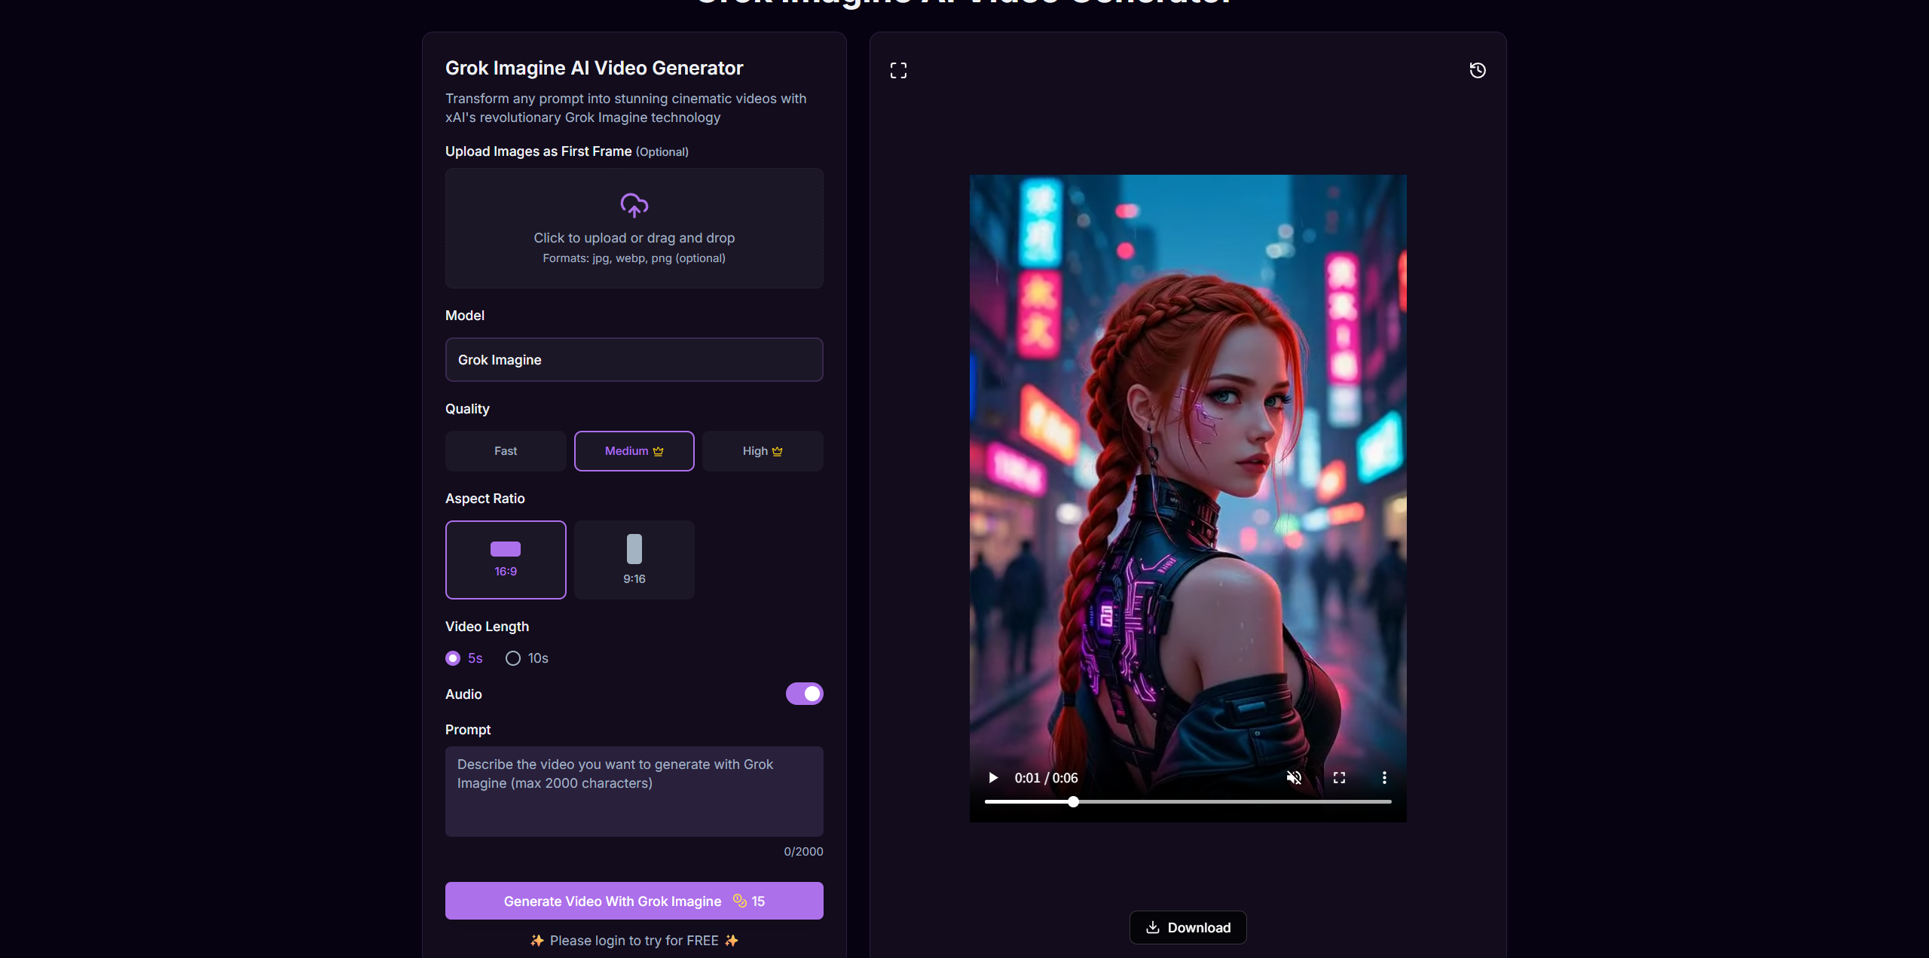Unmute the video with the speaker icon
Screen dimensions: 1929x958
(x=1294, y=777)
